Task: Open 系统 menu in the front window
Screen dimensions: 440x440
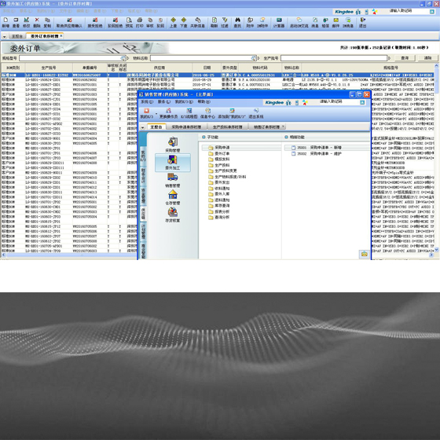Action: 147,102
